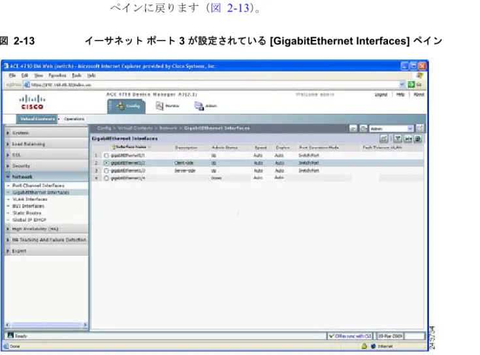Screen dimensions: 480x355
Task: Select the gigabitEthernet1/4 radio button
Action: tap(106, 178)
